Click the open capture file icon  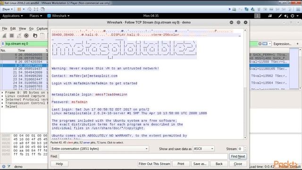(35, 36)
